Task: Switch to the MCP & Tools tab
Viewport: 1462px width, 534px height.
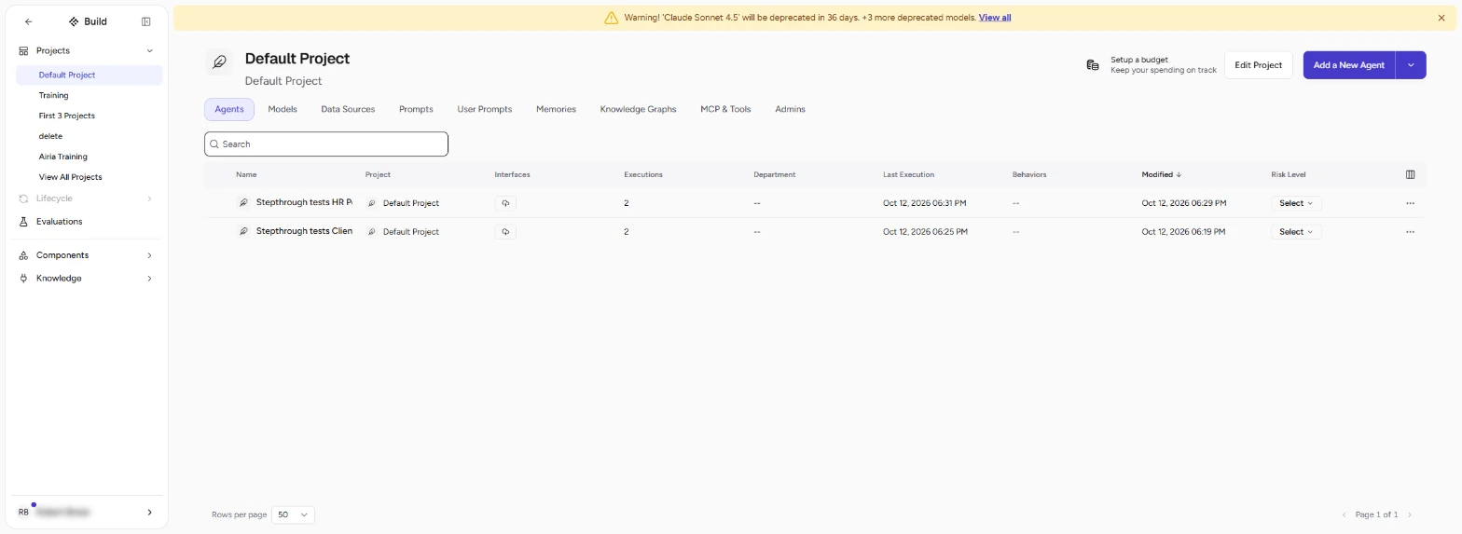Action: [725, 109]
